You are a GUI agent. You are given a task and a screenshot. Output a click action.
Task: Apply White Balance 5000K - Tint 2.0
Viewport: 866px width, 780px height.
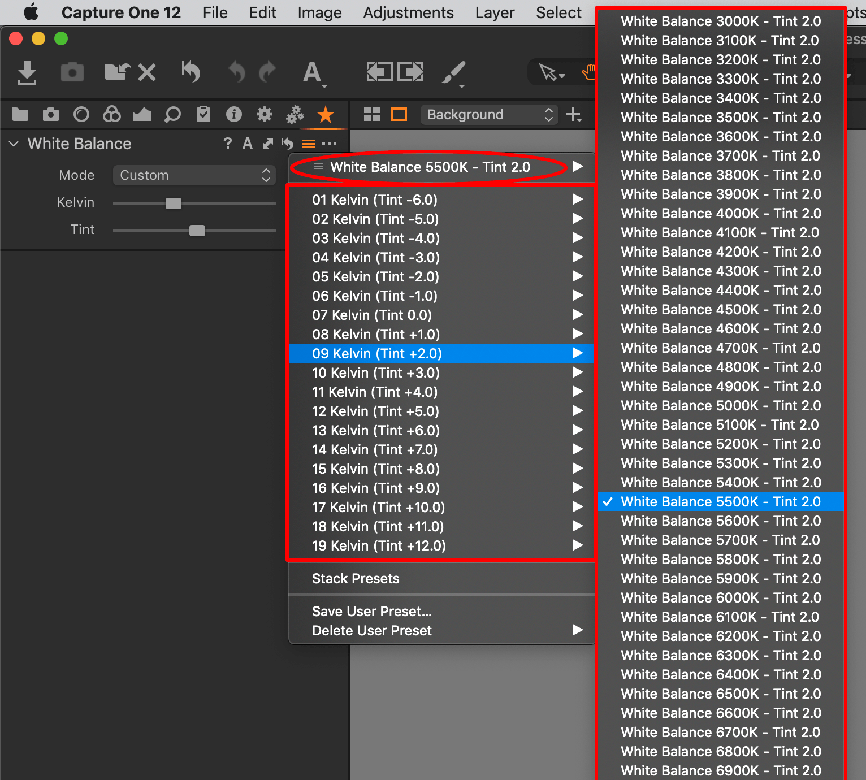click(x=721, y=405)
